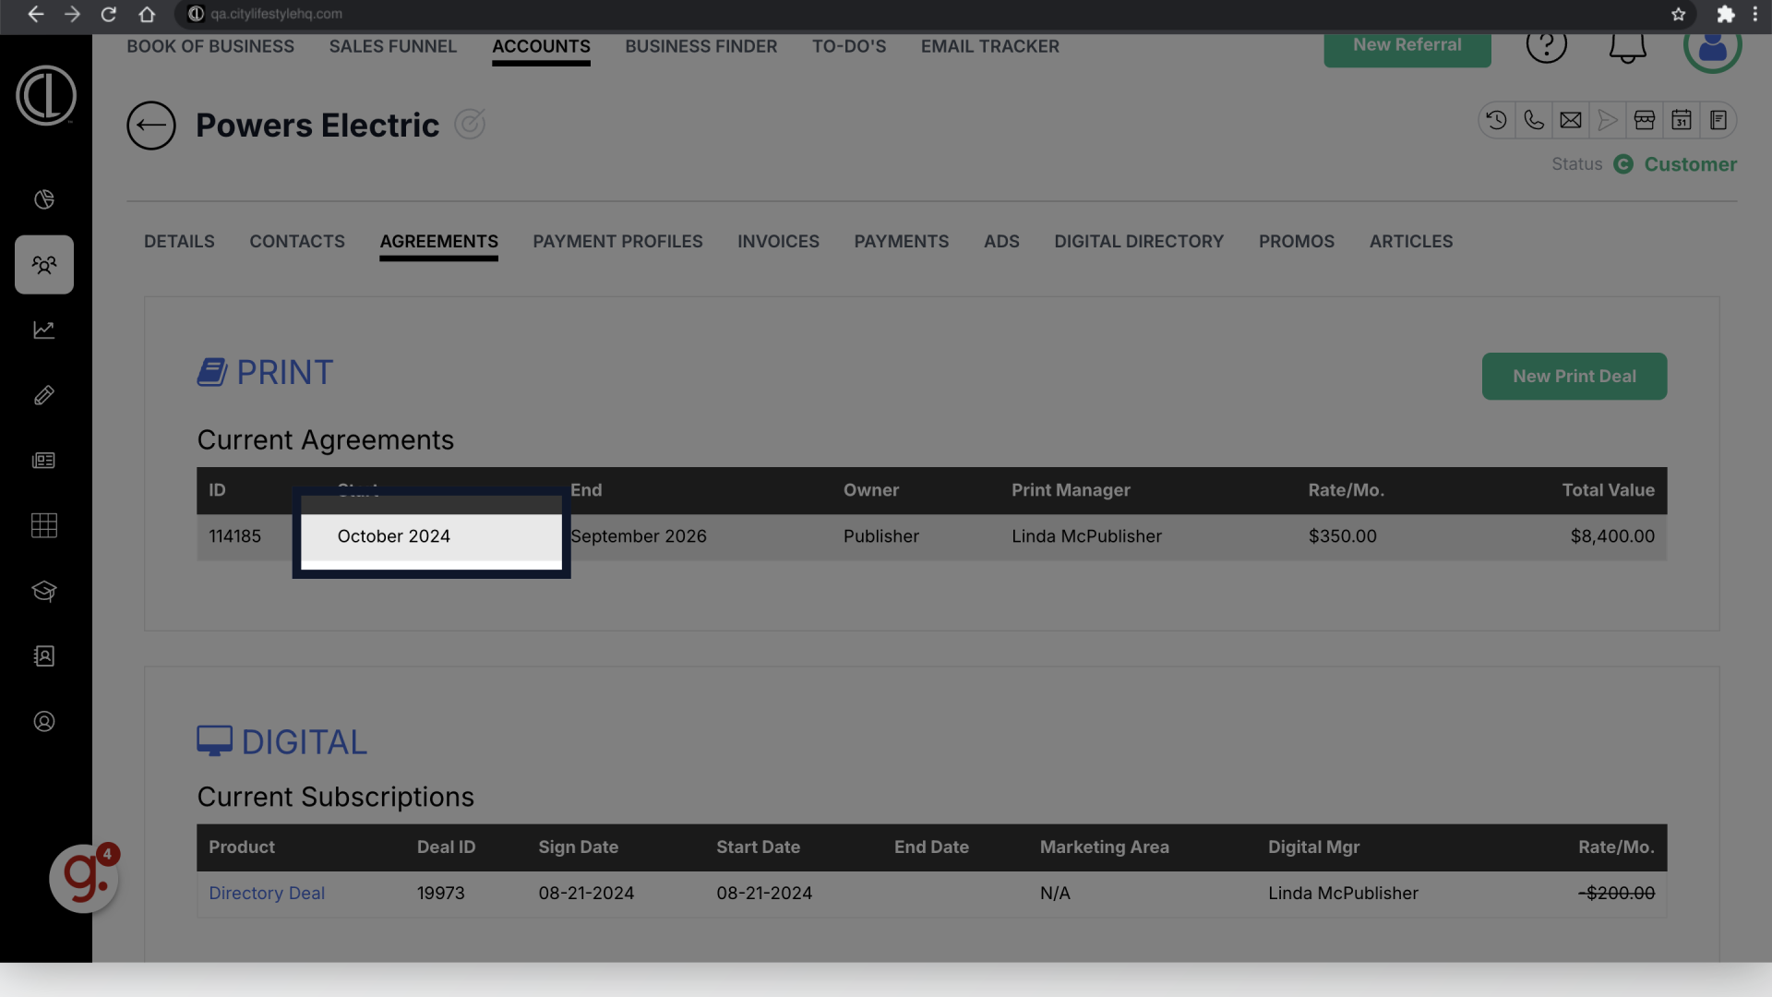Screen dimensions: 1772x997
Task: Click the green Customer status icon
Action: click(1623, 164)
